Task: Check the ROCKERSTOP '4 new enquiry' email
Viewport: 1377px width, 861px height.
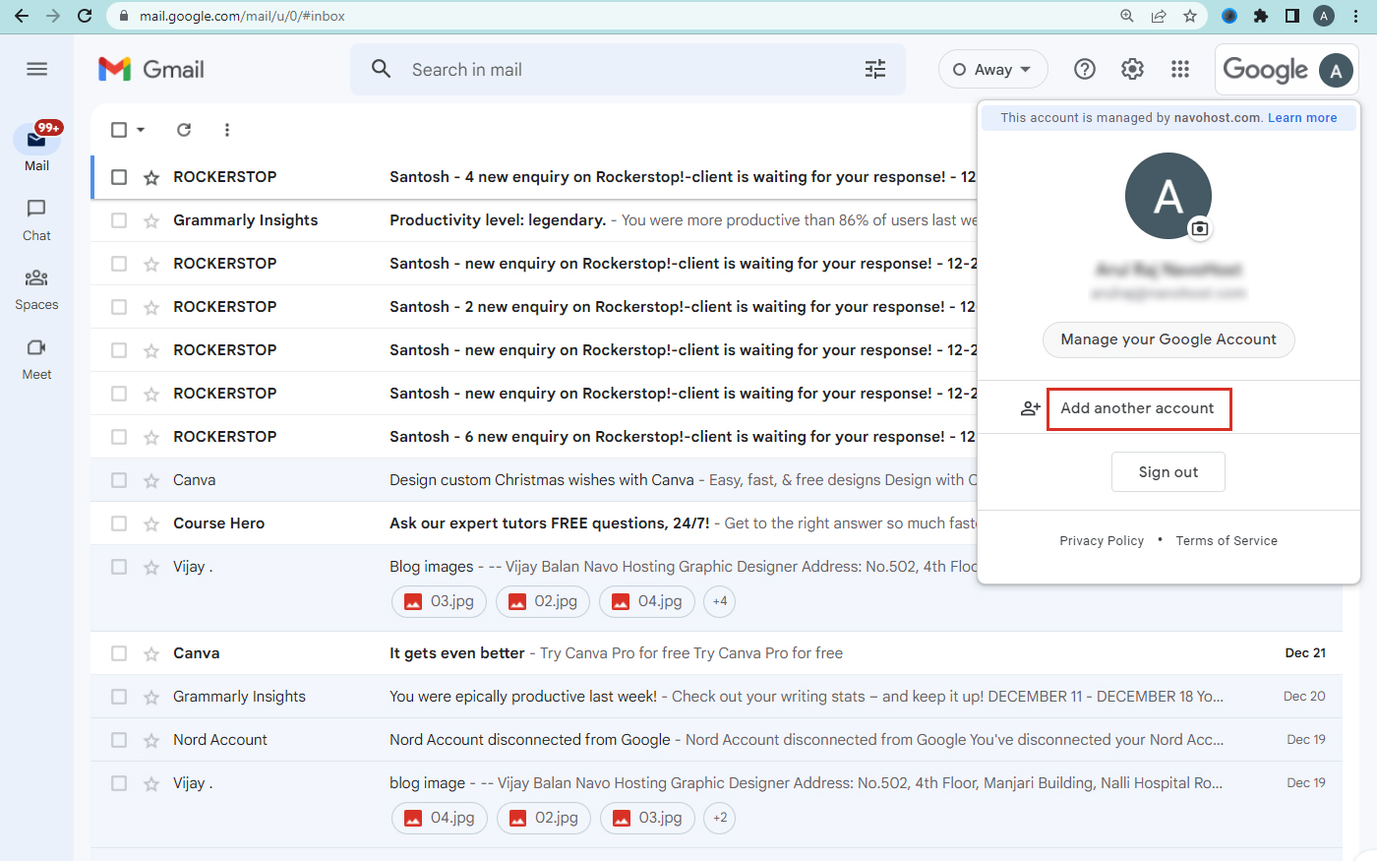Action: tap(119, 177)
